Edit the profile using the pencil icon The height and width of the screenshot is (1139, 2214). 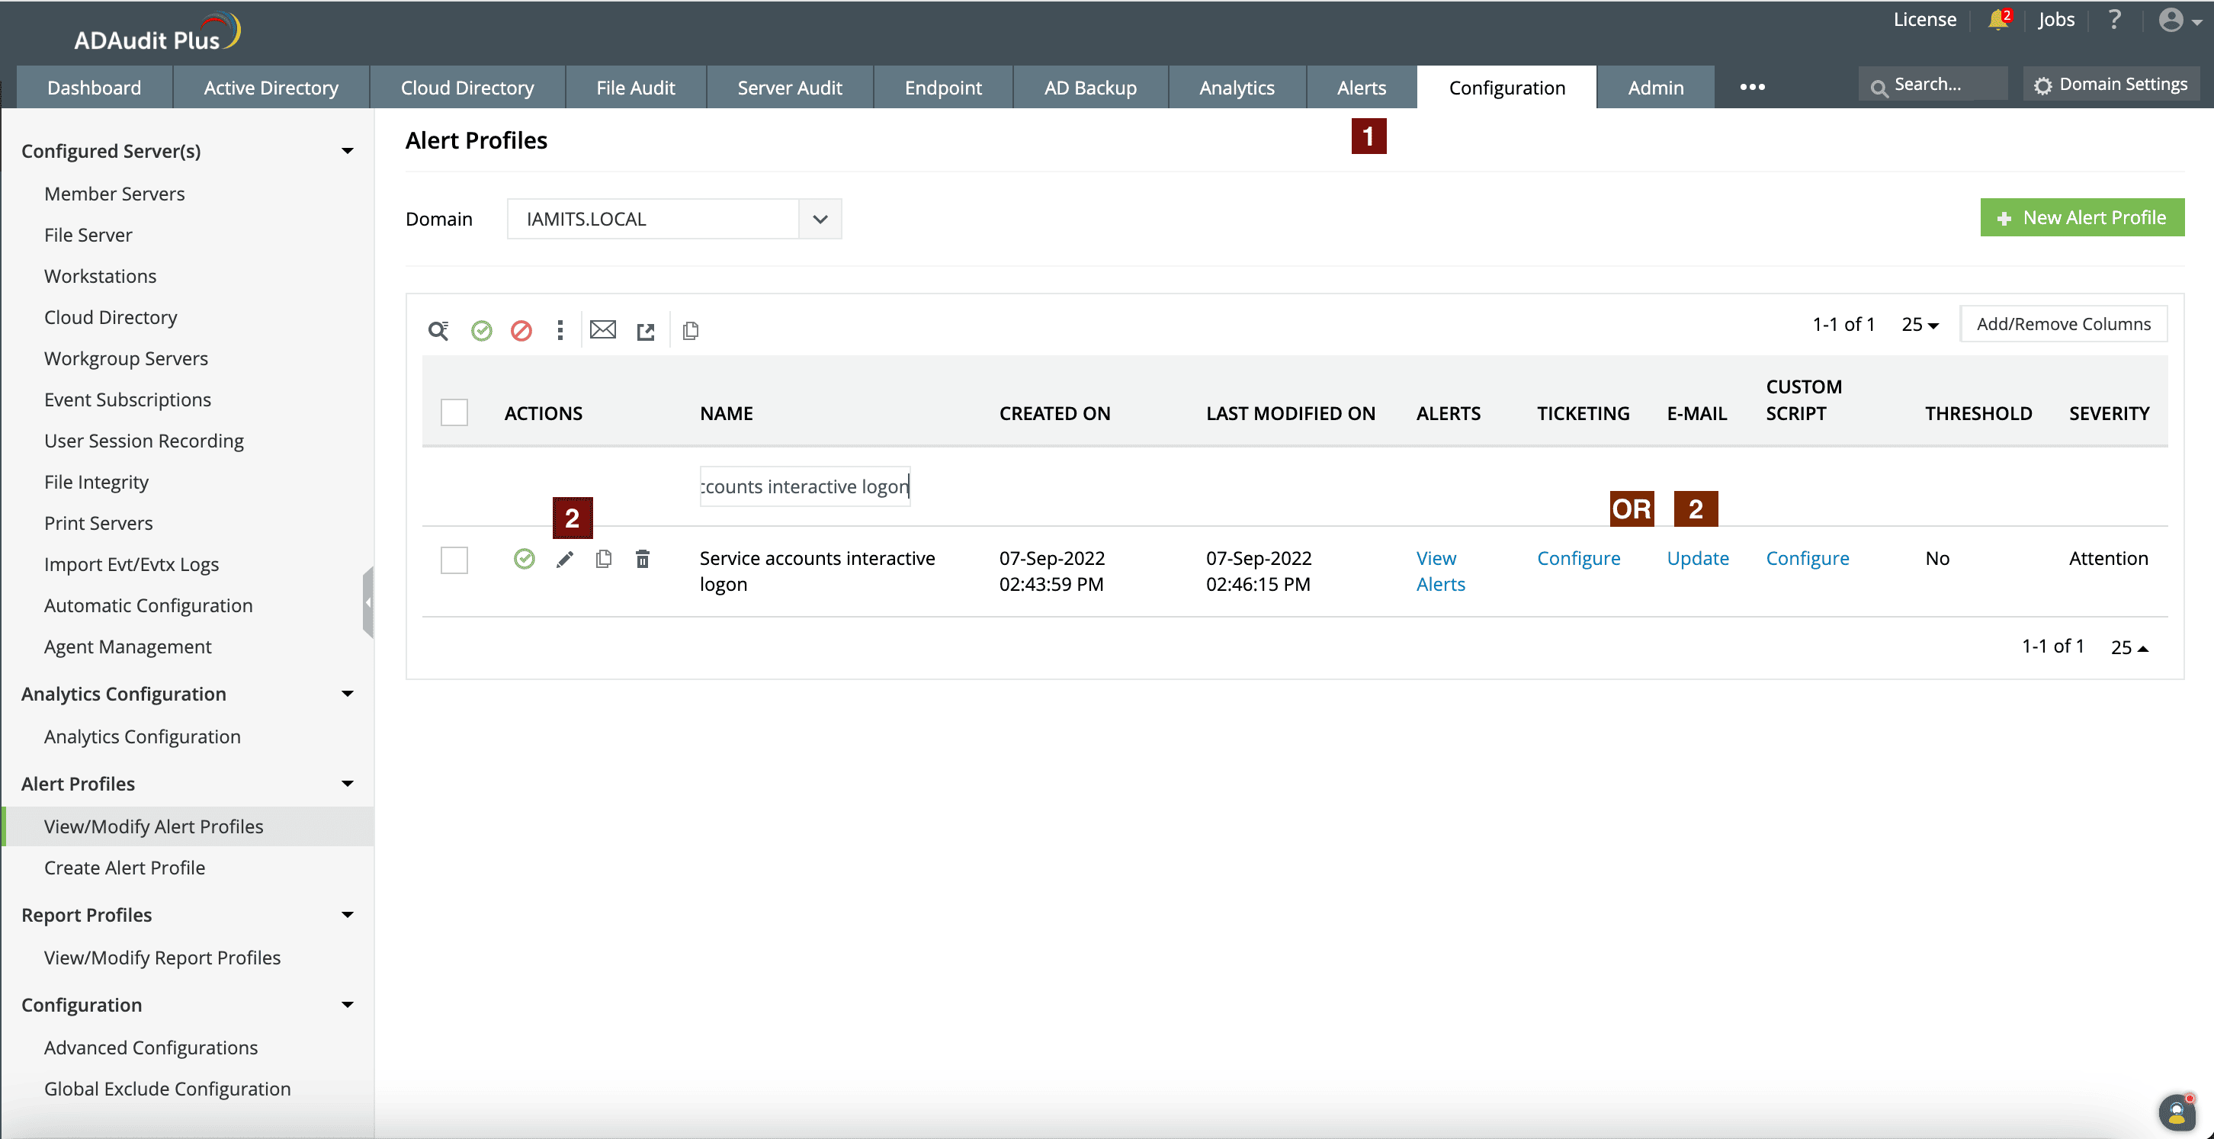[565, 560]
